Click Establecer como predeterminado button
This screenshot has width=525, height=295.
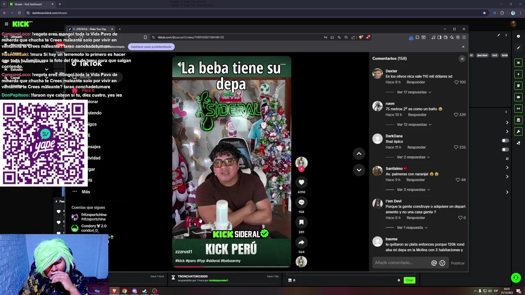click(151, 47)
